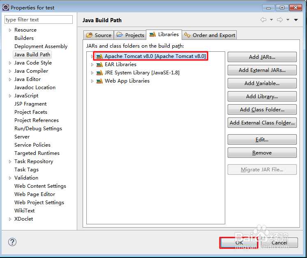The image size is (307, 258).
Task: Select Deployment Assembly in the tree
Action: [41, 46]
